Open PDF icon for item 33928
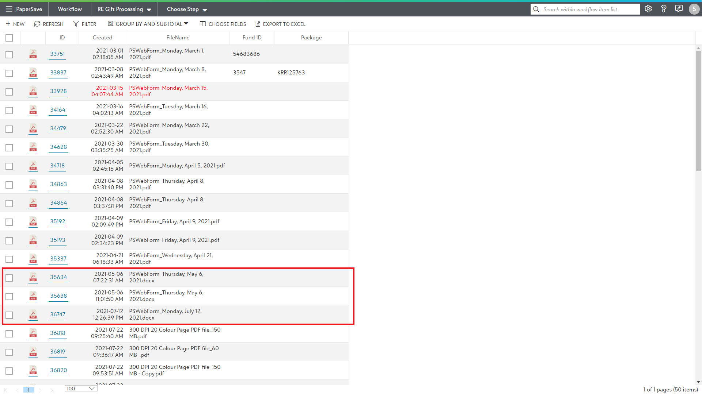 (x=33, y=91)
